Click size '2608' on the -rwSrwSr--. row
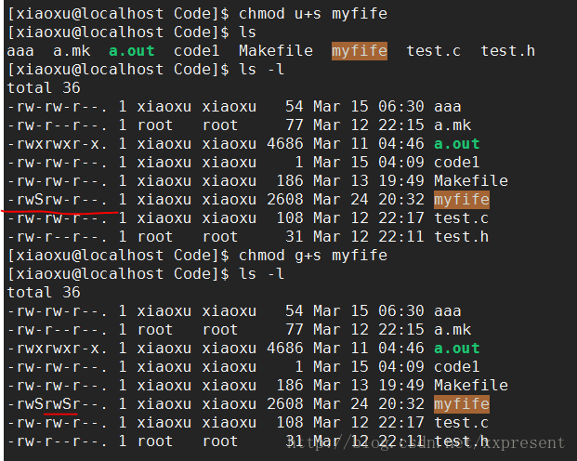This screenshot has width=577, height=461. (x=285, y=404)
